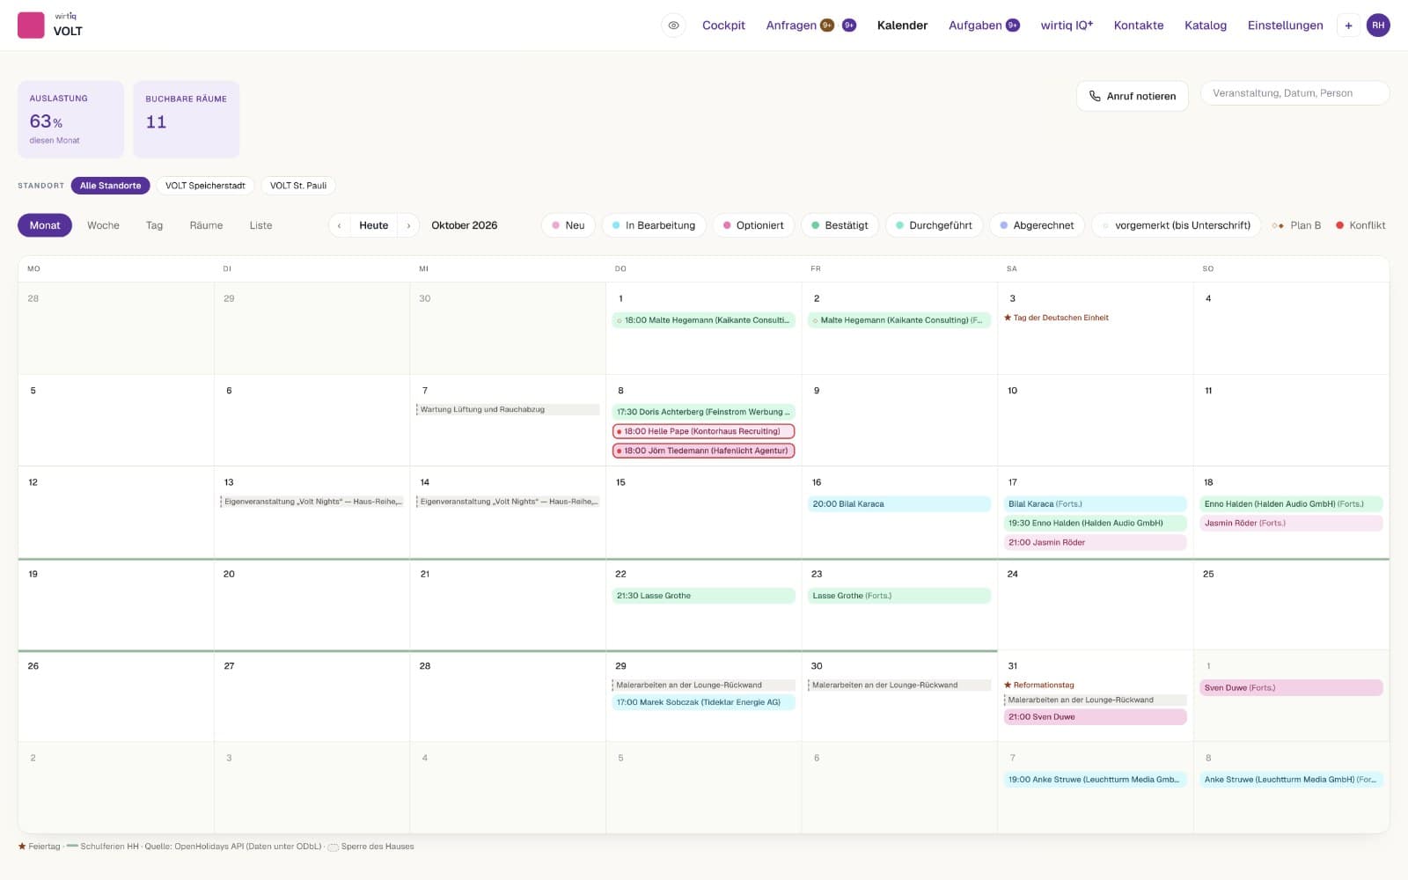Open 19:00 Anke Struwe event
This screenshot has width=1408, height=880.
(x=1095, y=780)
